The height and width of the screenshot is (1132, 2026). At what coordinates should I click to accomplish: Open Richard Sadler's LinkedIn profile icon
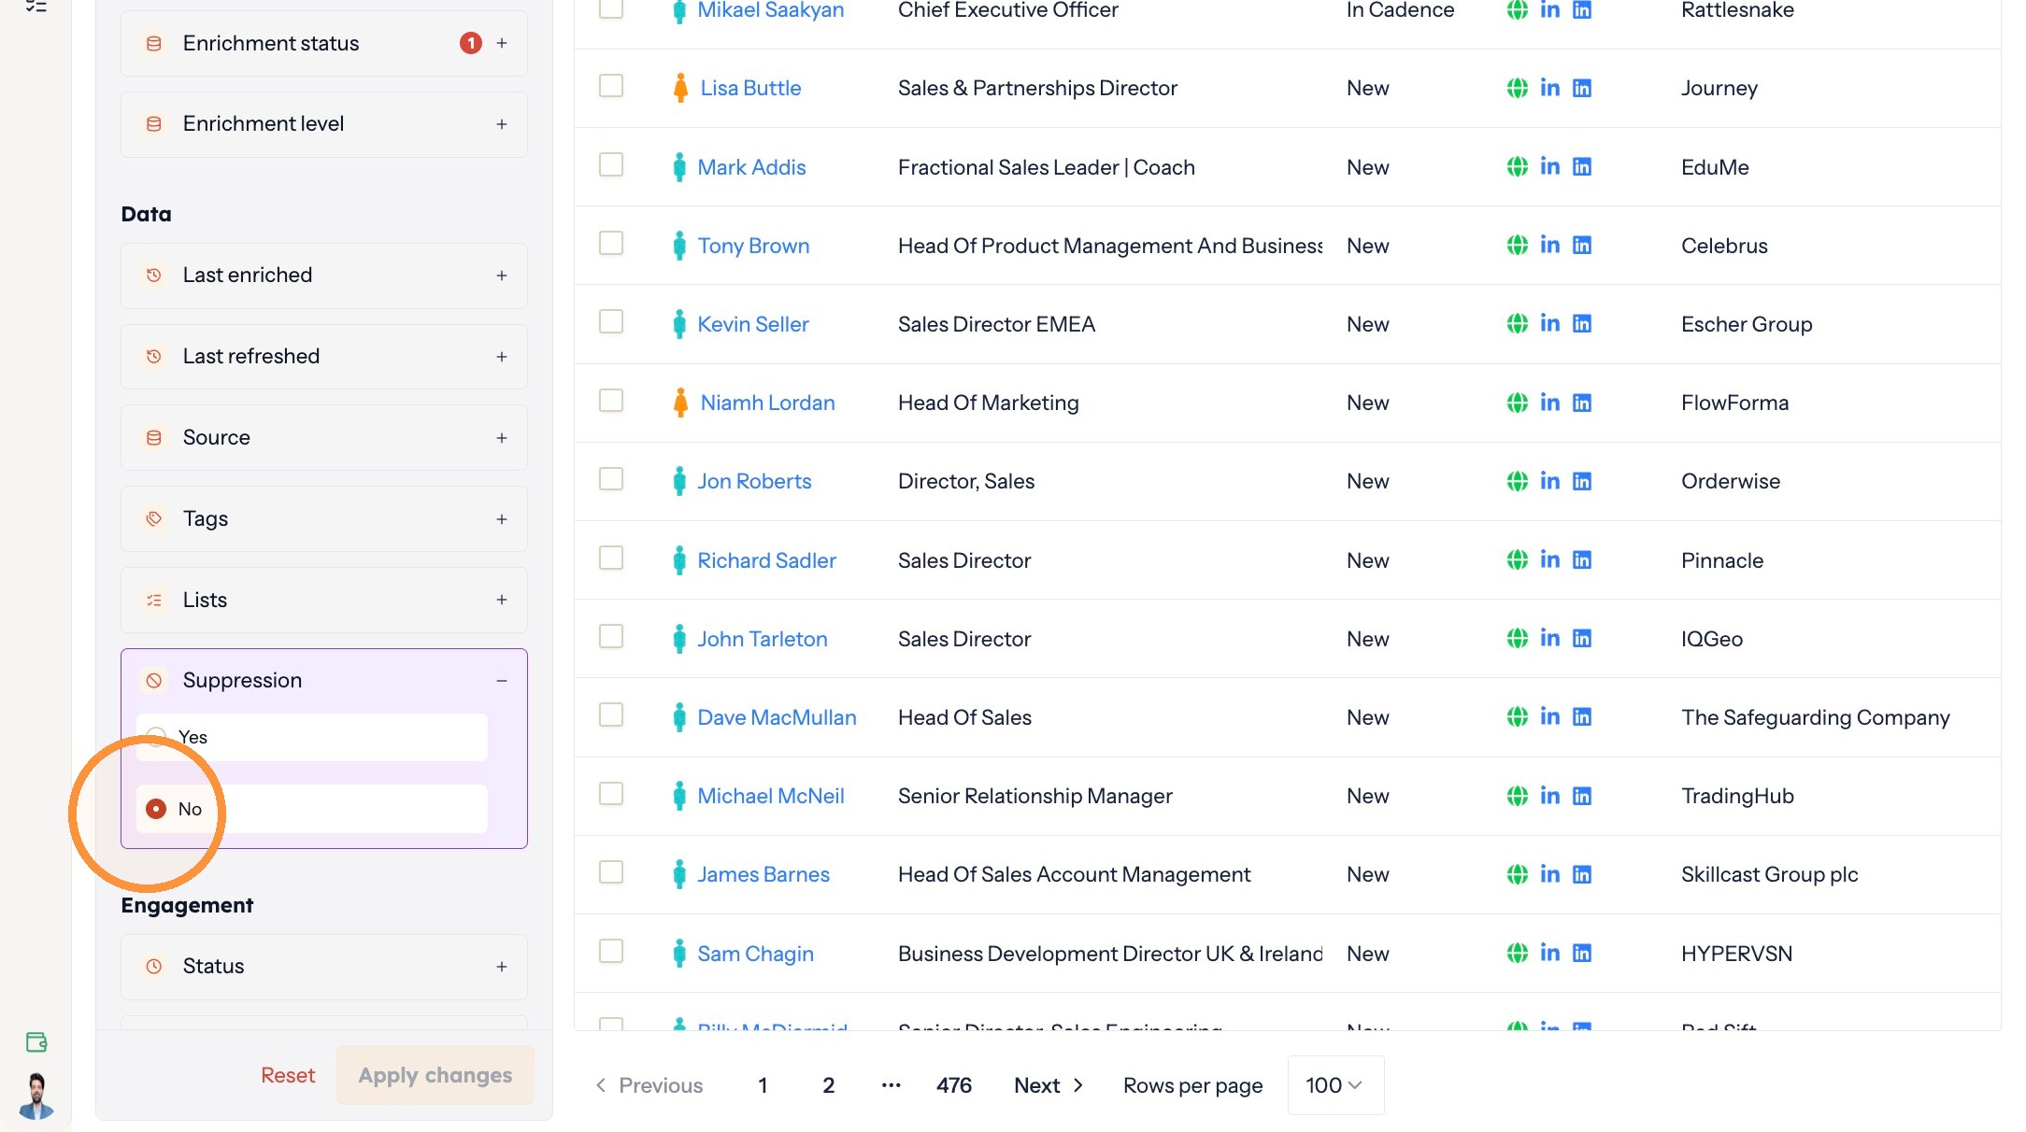[x=1549, y=560]
